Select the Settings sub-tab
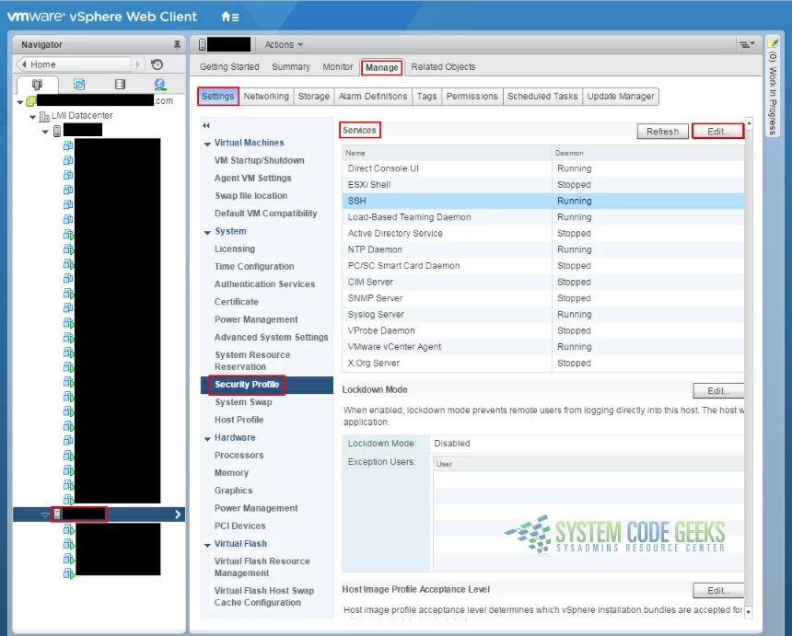This screenshot has width=792, height=636. (217, 96)
